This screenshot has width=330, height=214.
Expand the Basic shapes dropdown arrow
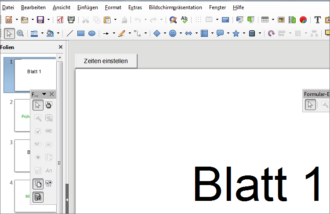pos(165,33)
